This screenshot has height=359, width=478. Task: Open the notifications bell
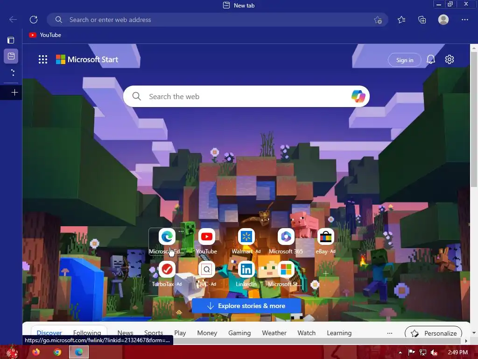pos(431,59)
